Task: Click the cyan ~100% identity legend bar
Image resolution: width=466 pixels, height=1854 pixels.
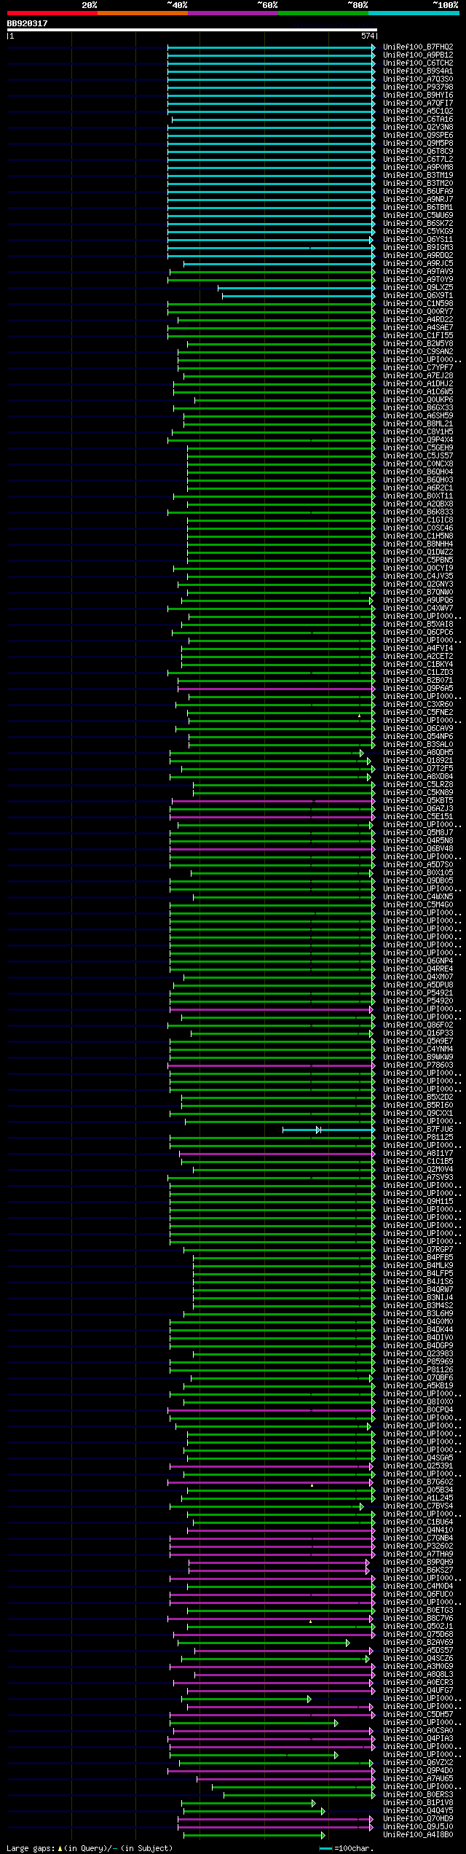Action: pos(414,13)
